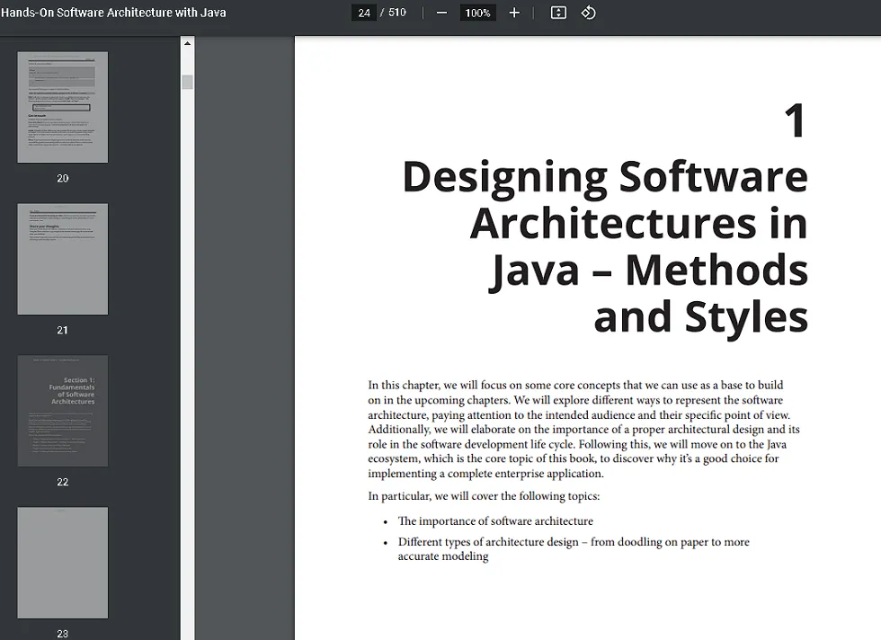881x640 pixels.
Task: Click the large chapter number 1
Action: [794, 121]
